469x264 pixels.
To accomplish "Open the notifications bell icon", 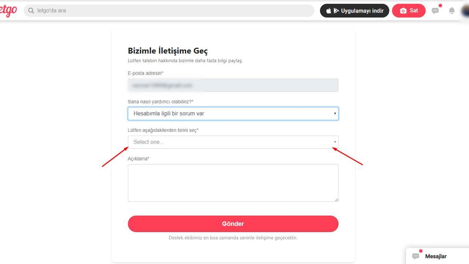I will pos(452,11).
